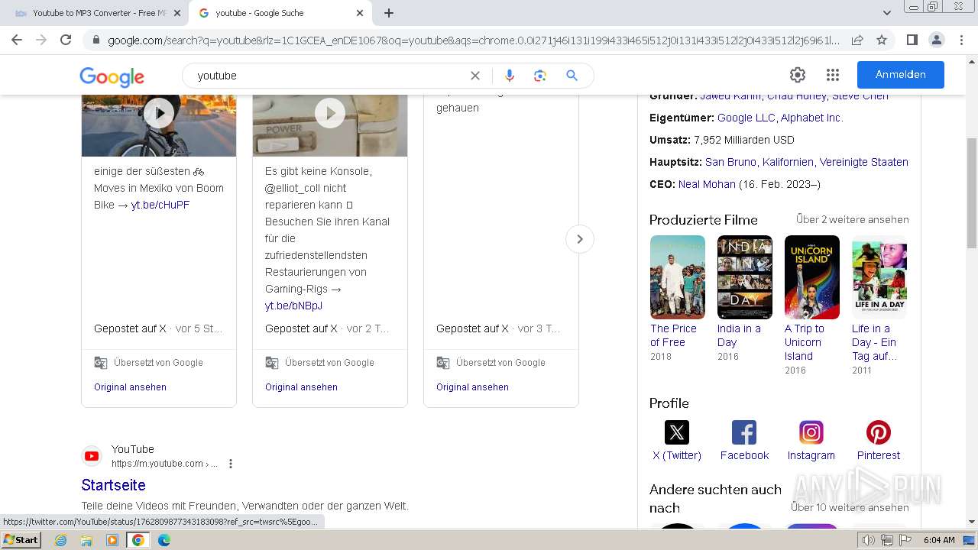Open the Startseite result link
978x550 pixels.
point(113,485)
